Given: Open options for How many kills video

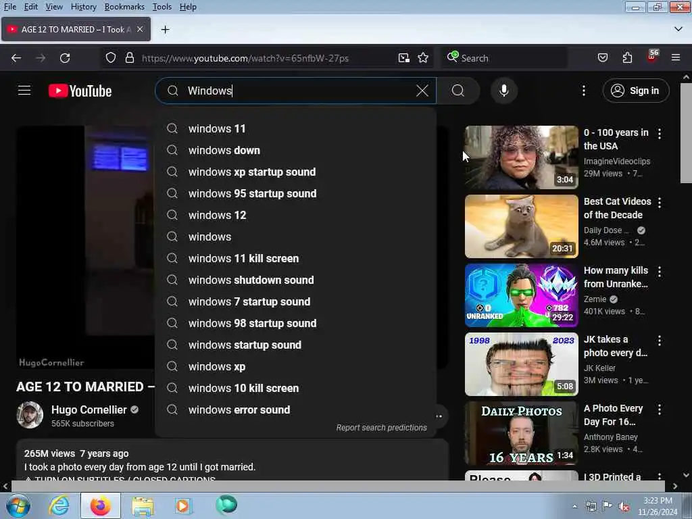Looking at the screenshot, I should click(x=660, y=272).
